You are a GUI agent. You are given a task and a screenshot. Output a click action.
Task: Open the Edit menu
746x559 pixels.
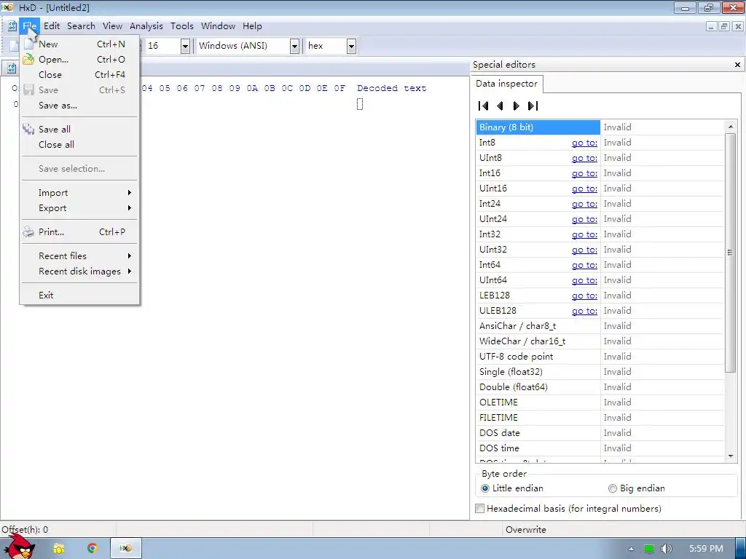click(52, 26)
